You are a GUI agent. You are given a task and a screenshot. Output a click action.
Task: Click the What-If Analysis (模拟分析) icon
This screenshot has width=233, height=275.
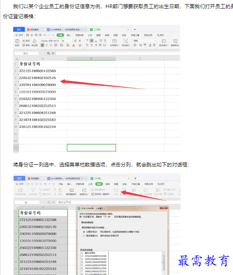tap(165, 190)
